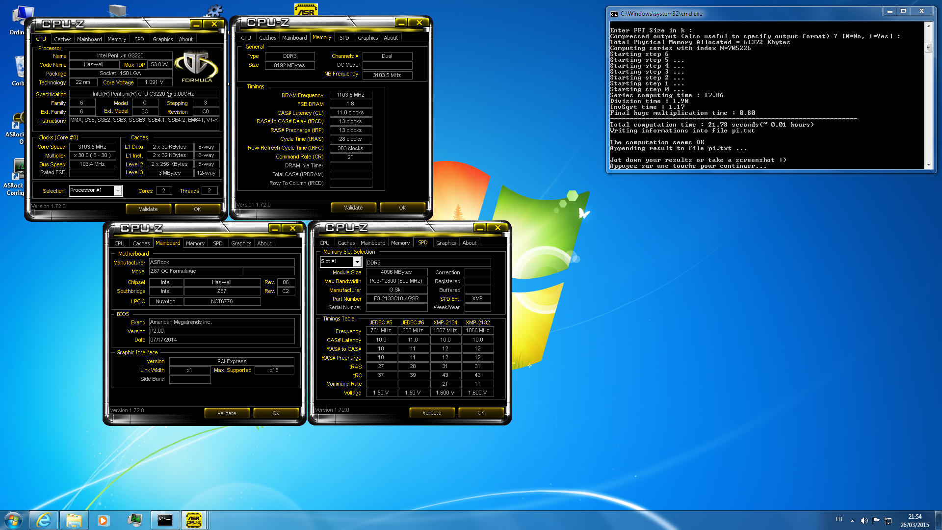Switch to Mainboard tab in CPU window

[89, 39]
